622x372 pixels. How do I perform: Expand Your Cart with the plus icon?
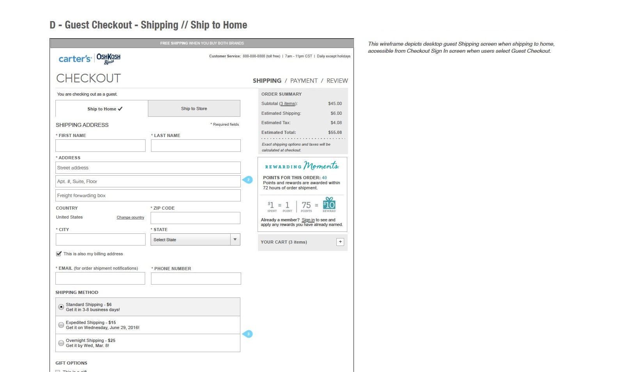click(x=340, y=242)
